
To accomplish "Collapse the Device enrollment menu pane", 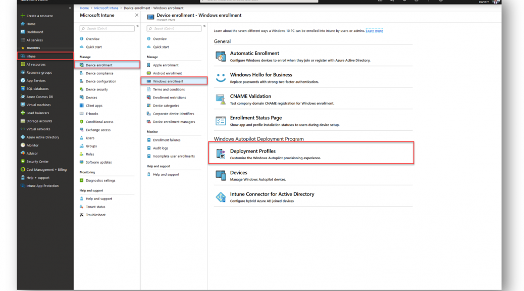I will 204,26.
